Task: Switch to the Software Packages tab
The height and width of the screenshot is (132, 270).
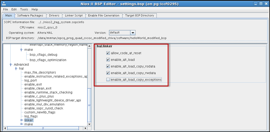Action: tap(30, 15)
